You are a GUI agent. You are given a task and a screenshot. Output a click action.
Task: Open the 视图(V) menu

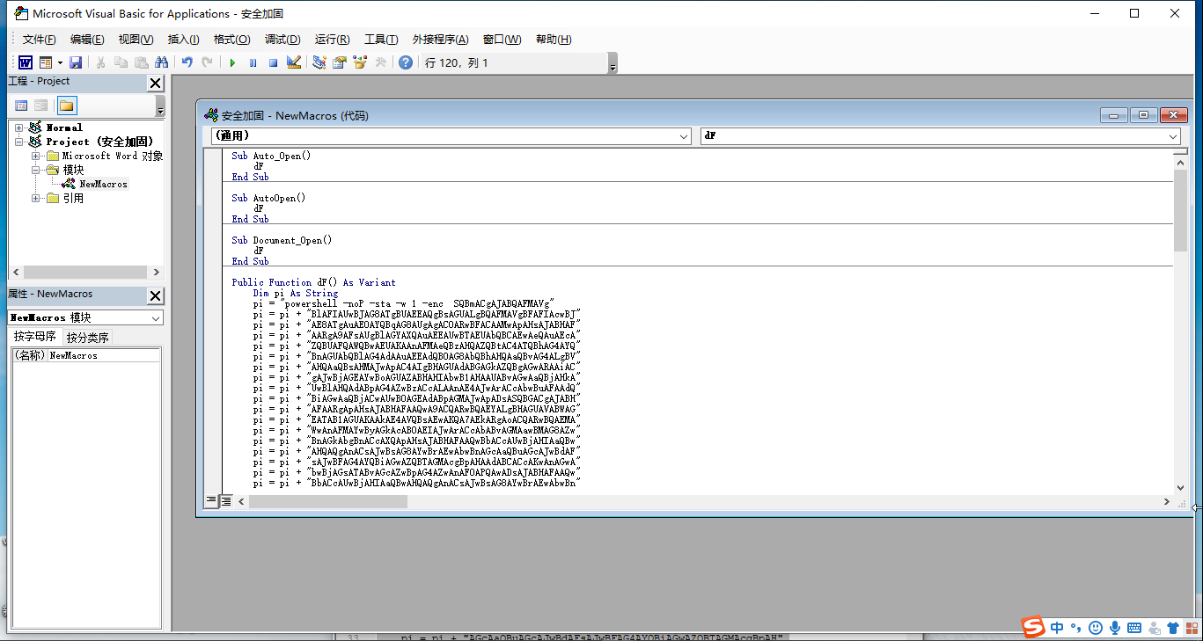(136, 40)
